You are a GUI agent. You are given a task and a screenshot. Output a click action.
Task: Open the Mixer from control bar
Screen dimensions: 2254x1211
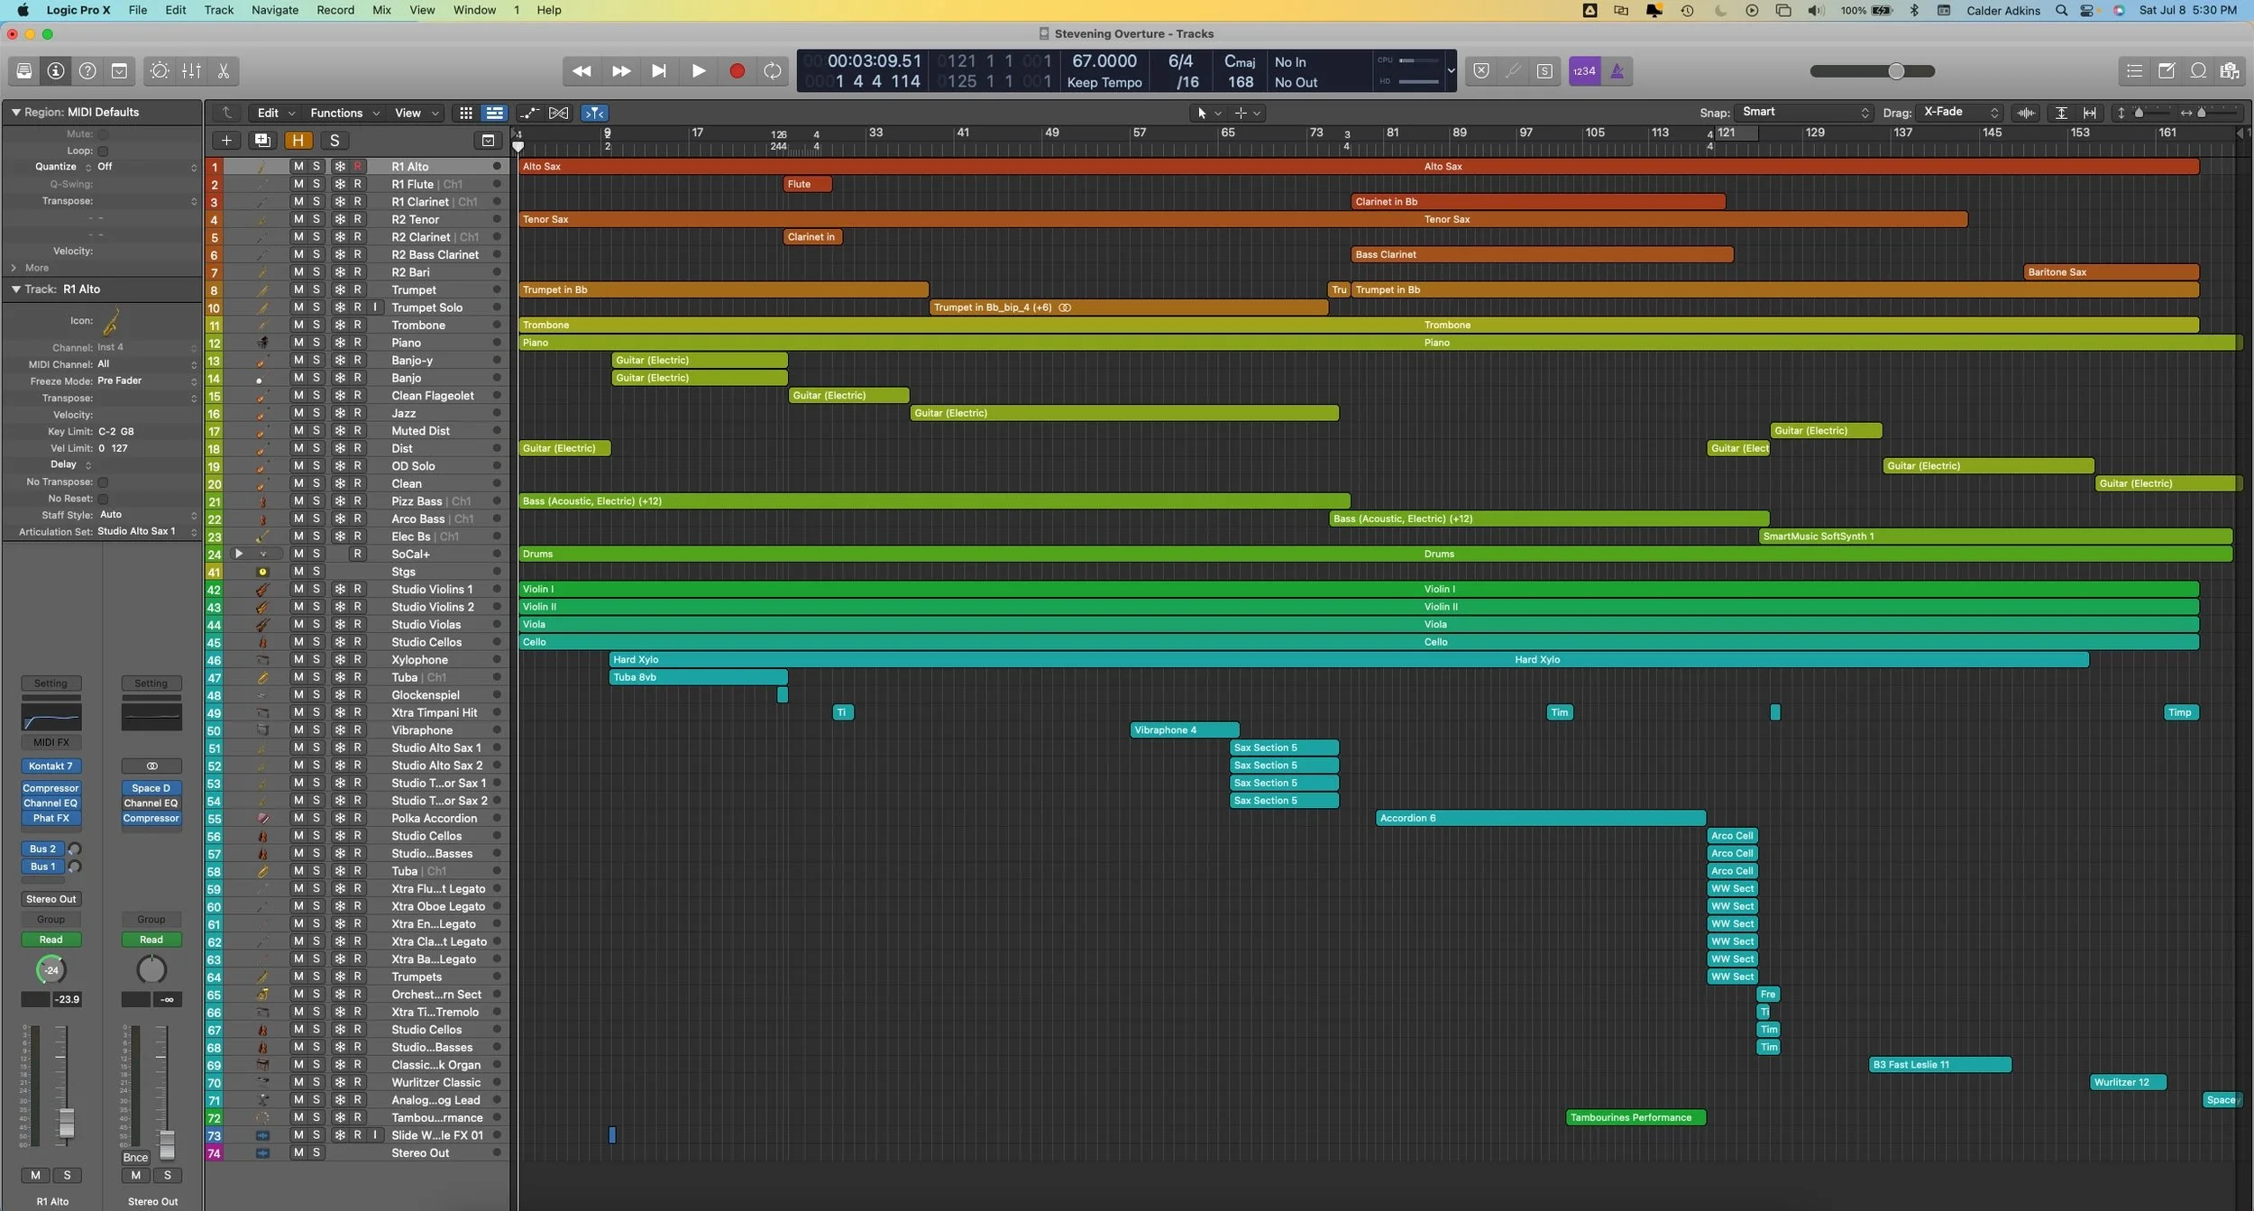point(191,70)
